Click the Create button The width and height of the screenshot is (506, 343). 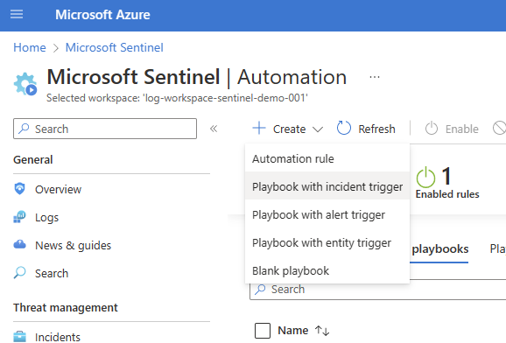click(x=288, y=129)
